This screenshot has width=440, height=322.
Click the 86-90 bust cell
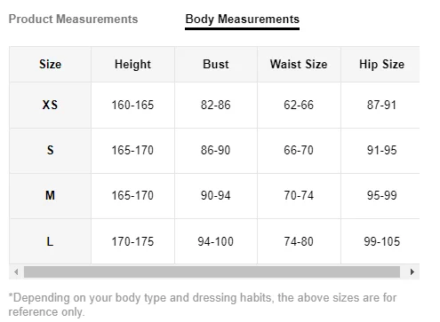(216, 151)
